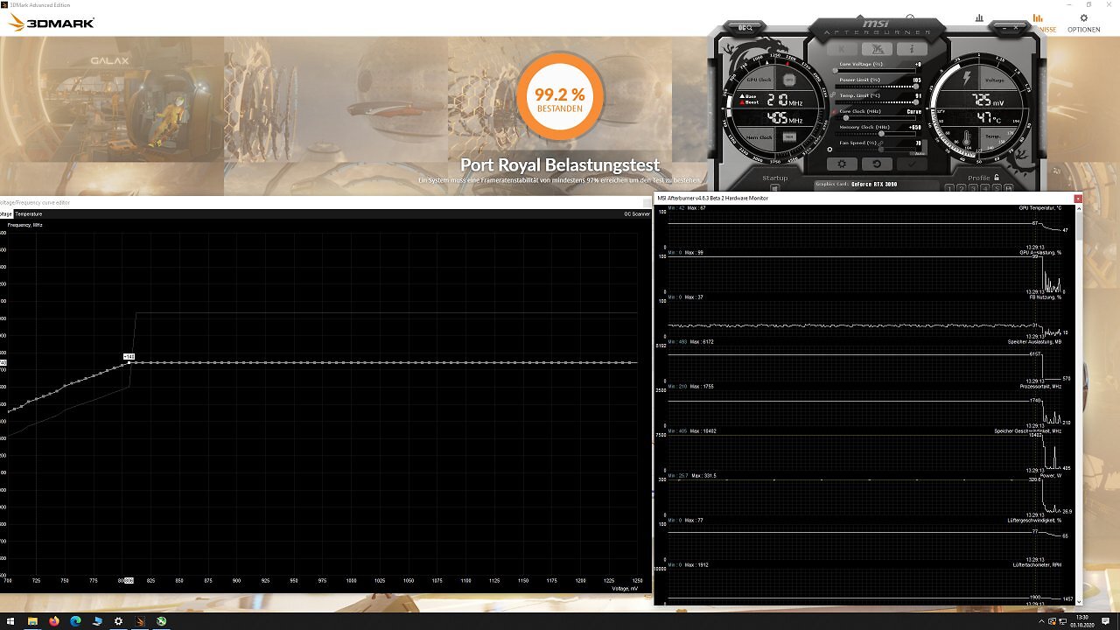The image size is (1120, 630).
Task: Adjust the Temp Limit slider
Action: pyautogui.click(x=875, y=102)
